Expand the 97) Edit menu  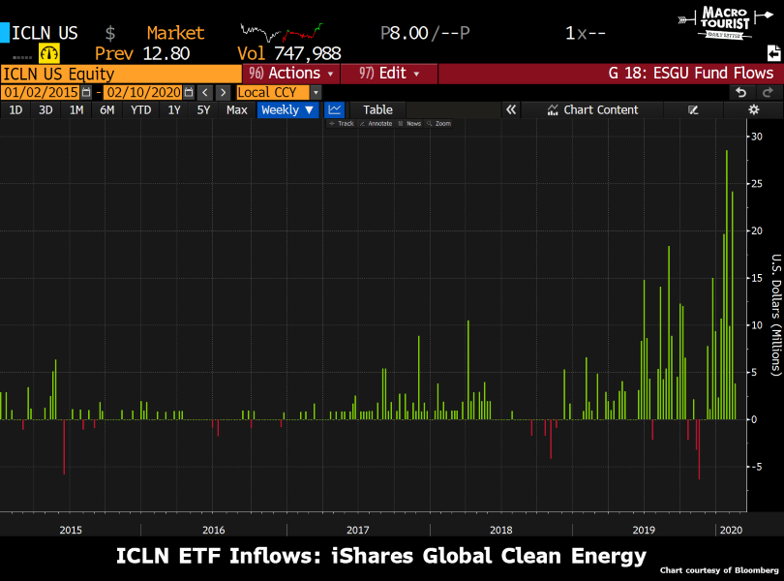[x=389, y=73]
